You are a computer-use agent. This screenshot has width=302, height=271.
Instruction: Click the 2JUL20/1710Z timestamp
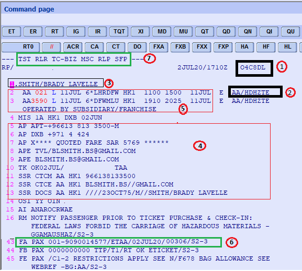[203, 68]
